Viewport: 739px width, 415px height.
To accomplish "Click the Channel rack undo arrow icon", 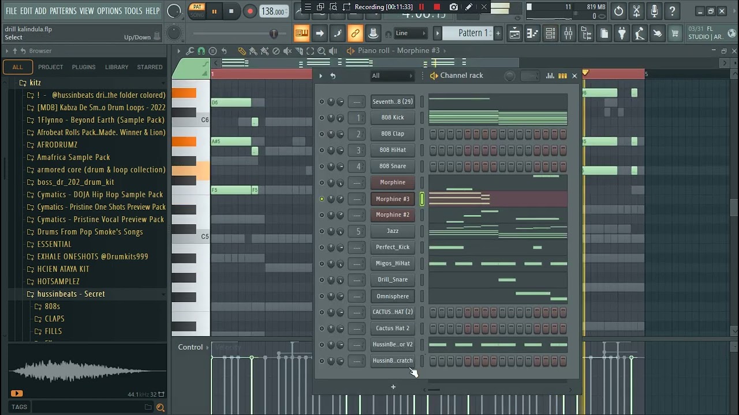I will click(x=333, y=76).
